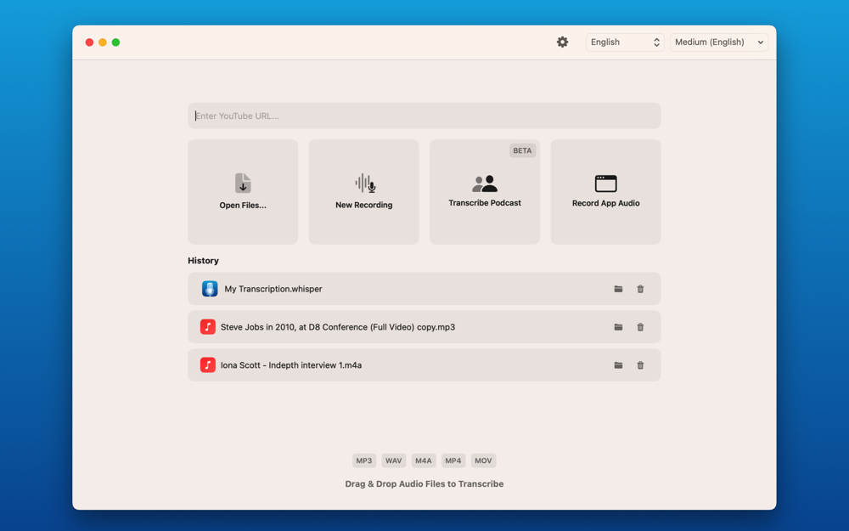Delete Steve Jobs mp3 history entry
849x531 pixels.
(x=640, y=327)
